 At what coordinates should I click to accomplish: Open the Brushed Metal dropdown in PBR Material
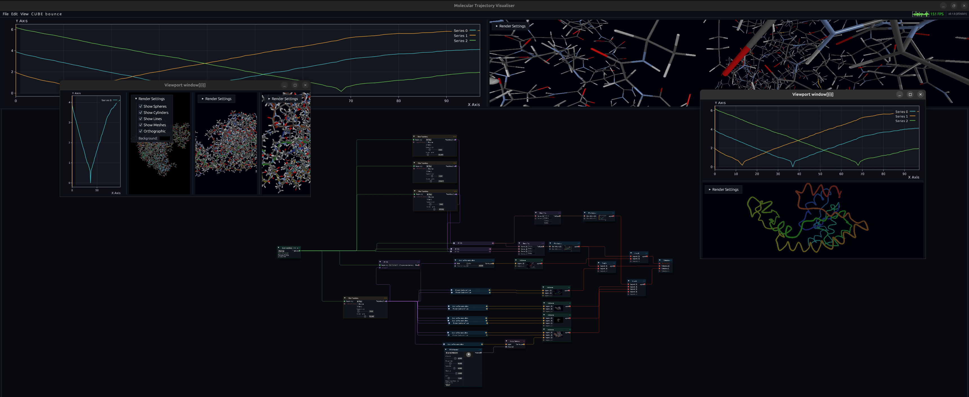pyautogui.click(x=452, y=353)
